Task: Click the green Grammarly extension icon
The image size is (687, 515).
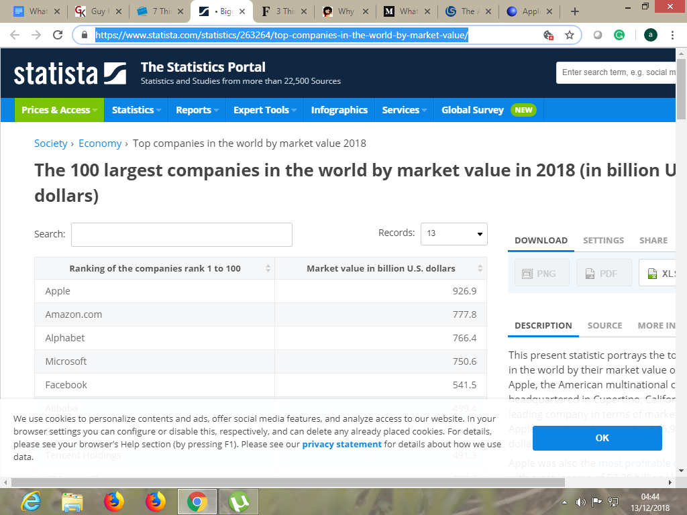Action: pos(619,35)
